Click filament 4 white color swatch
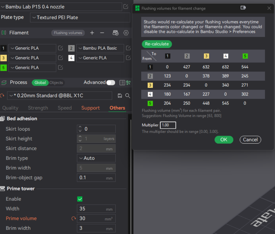 (71, 58)
